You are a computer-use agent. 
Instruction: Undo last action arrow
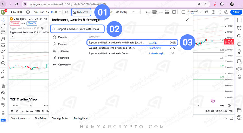(x=134, y=12)
